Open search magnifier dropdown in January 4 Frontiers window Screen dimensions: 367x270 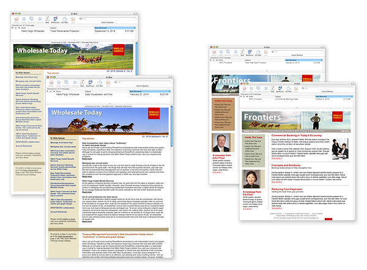[x=273, y=52]
